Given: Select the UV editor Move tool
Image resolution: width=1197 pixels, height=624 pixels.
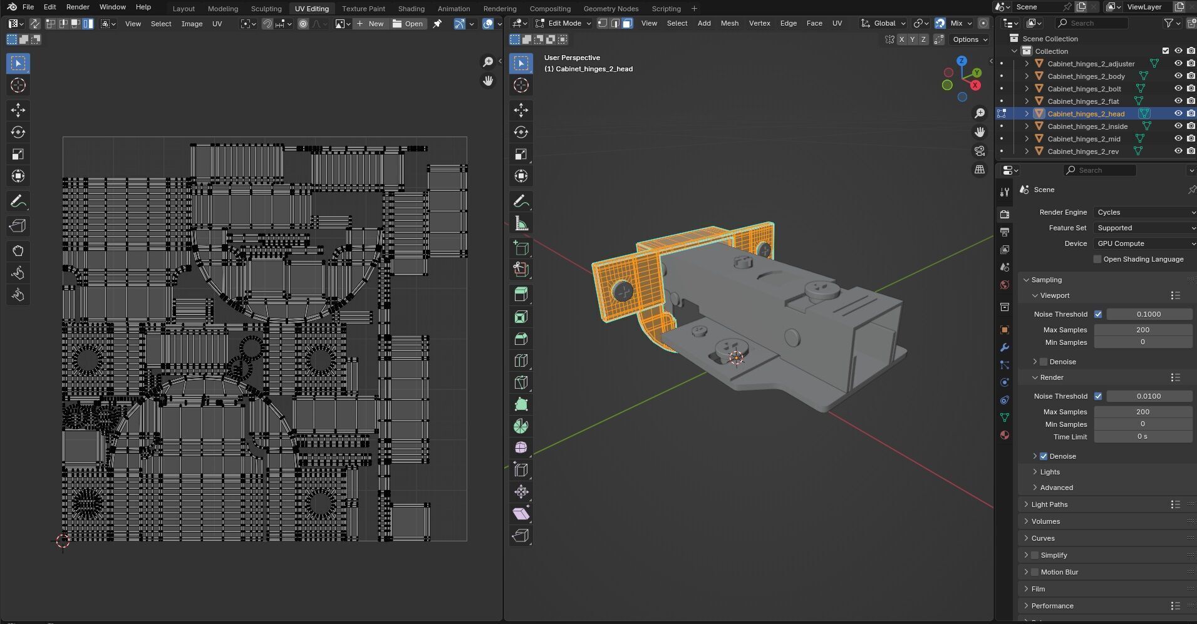Looking at the screenshot, I should tap(18, 110).
